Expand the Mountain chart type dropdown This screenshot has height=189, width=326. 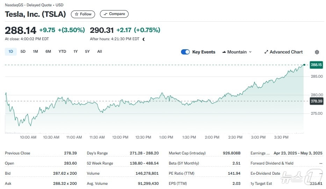(x=237, y=52)
